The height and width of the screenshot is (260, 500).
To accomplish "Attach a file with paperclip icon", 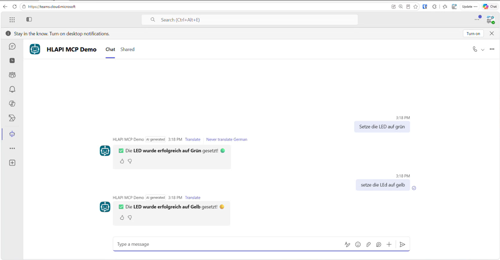I will (x=368, y=244).
